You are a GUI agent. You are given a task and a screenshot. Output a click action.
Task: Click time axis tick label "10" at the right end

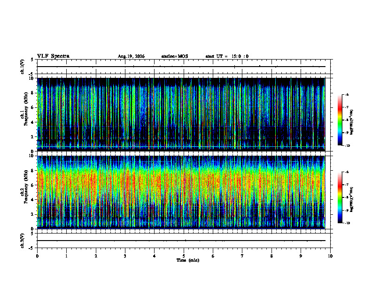pos(330,256)
